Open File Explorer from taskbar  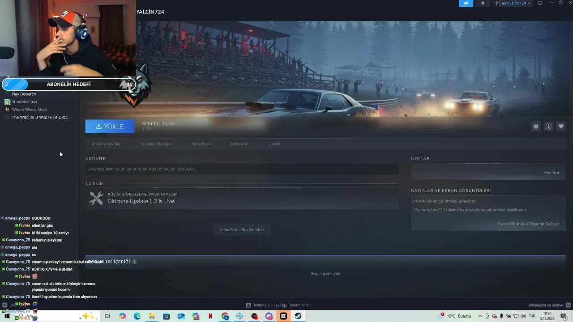pyautogui.click(x=152, y=316)
